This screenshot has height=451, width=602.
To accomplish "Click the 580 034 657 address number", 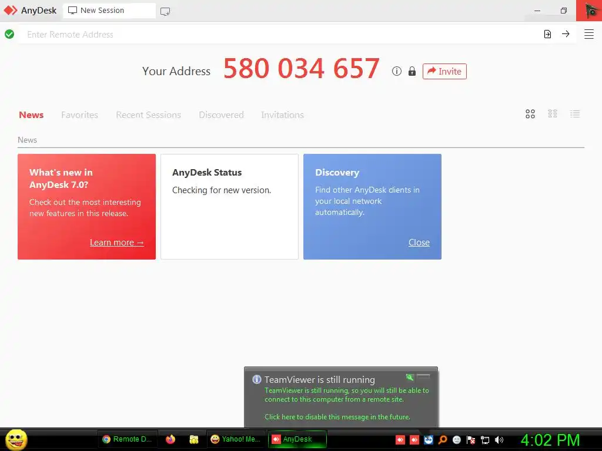I will tap(302, 69).
